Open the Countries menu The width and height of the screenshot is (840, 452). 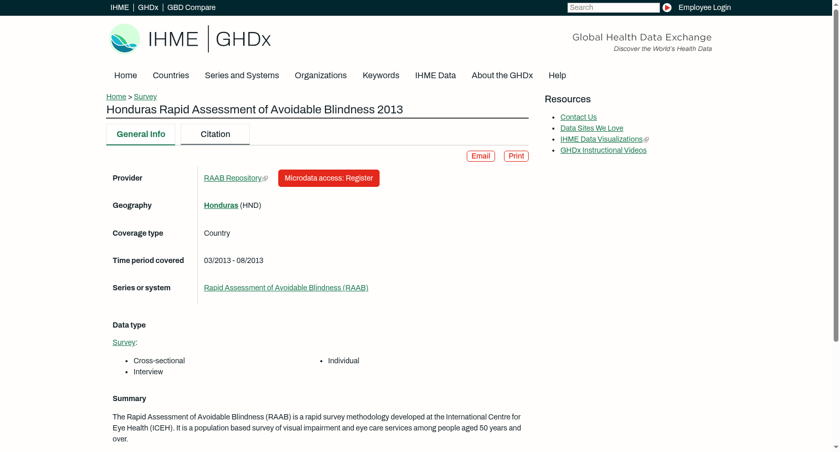click(x=171, y=75)
